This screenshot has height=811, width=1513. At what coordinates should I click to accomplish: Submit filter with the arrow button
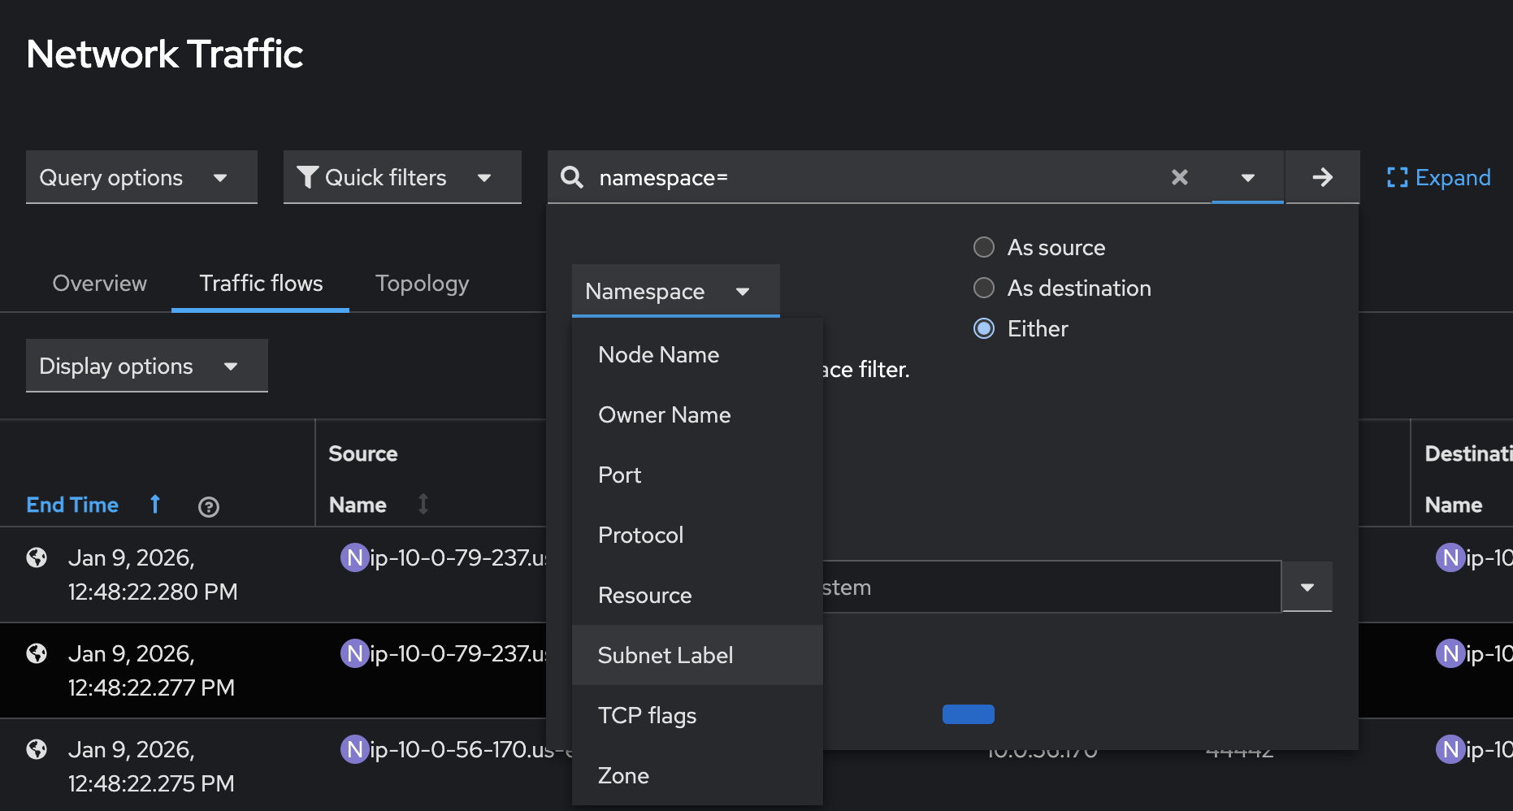(x=1322, y=177)
